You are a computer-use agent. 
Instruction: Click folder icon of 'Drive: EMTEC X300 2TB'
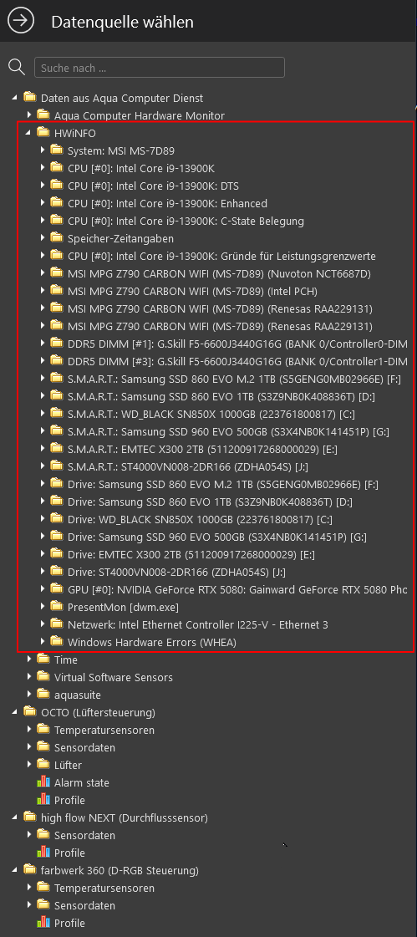(57, 554)
